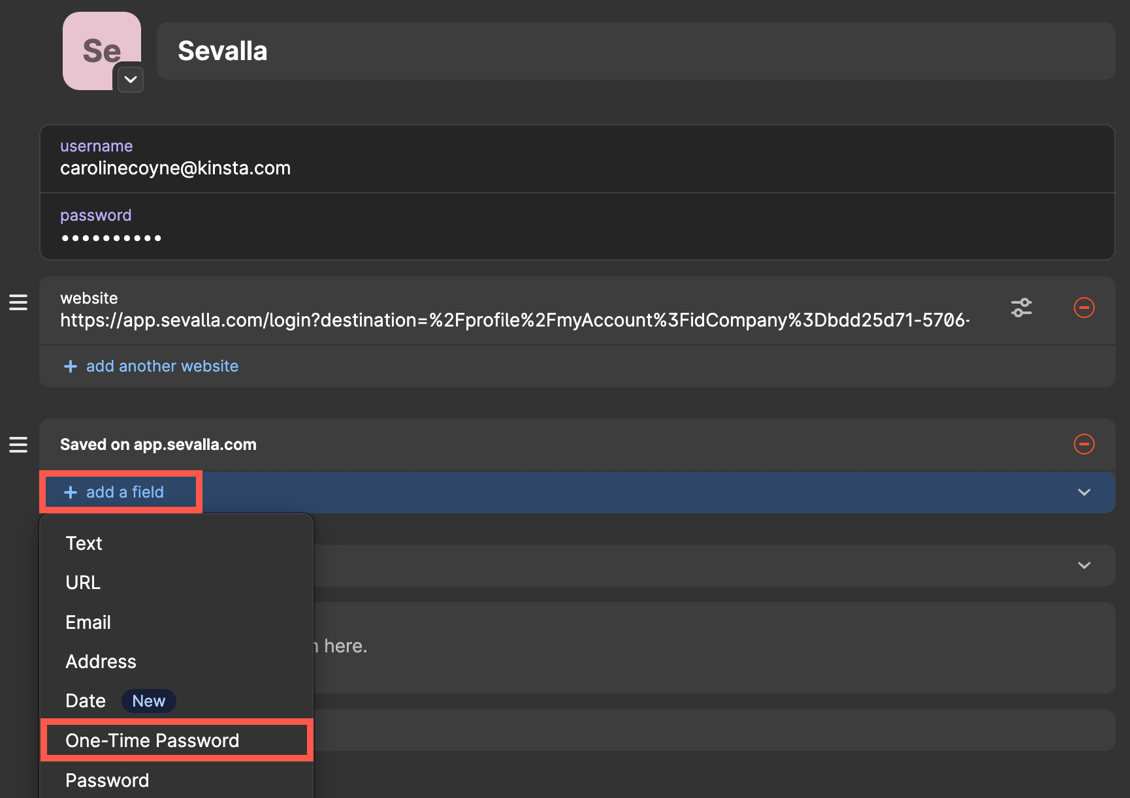Screen dimensions: 1130x798
Task: Remove the Saved on app.sevalla.com section
Action: (1084, 444)
